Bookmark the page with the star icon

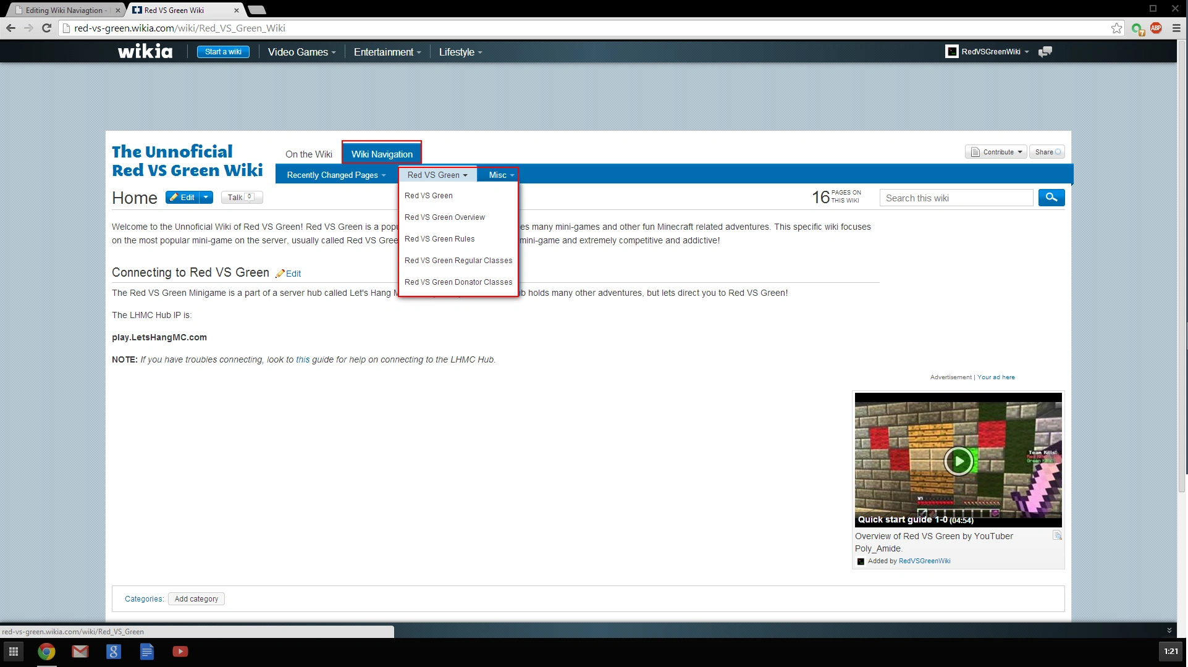(x=1116, y=28)
